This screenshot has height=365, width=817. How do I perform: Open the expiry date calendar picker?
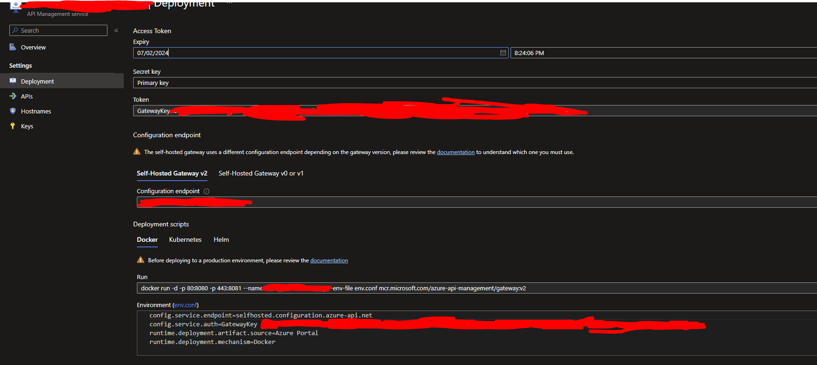coord(503,53)
